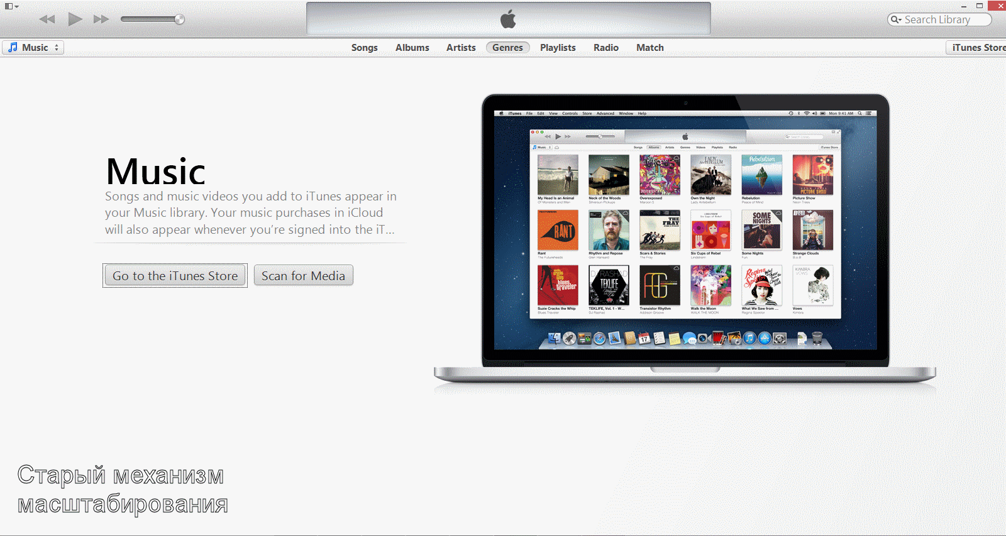The image size is (1006, 536).
Task: Click the Scan for Media button
Action: (303, 276)
